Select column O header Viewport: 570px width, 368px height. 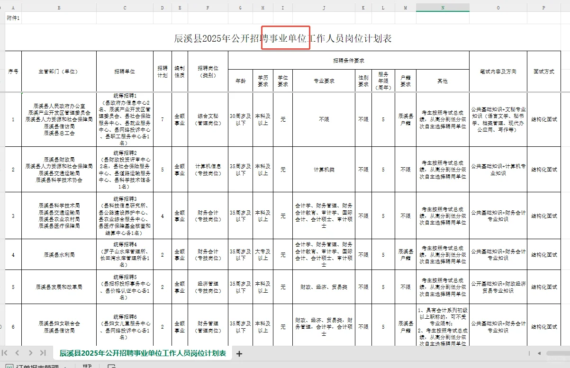tap(498, 8)
